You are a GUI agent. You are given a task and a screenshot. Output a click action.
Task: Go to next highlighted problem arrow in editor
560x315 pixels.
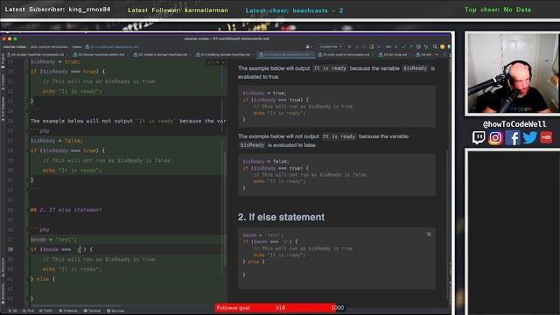click(x=223, y=62)
